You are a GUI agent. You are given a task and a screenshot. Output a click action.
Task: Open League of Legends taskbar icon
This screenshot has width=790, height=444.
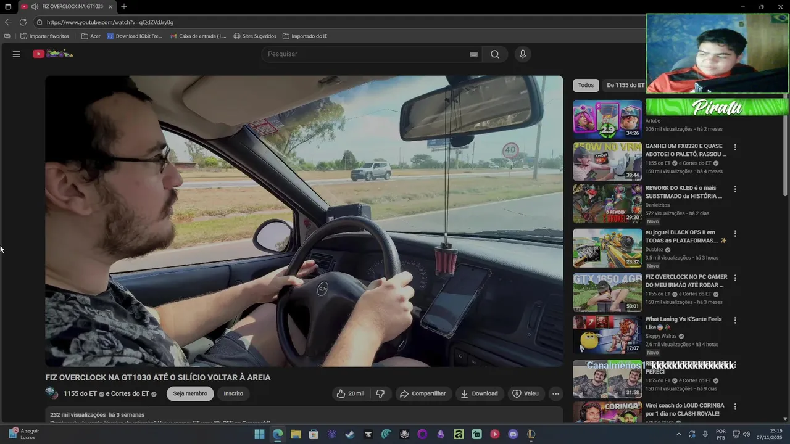(x=531, y=434)
